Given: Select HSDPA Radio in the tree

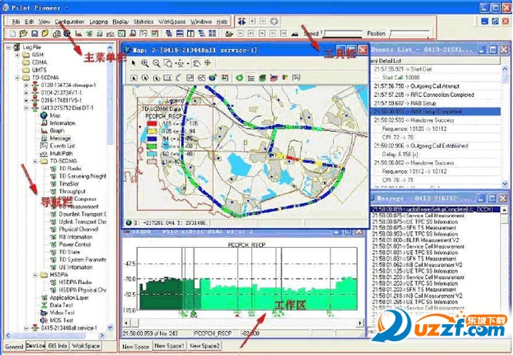Looking at the screenshot, I should point(75,283).
